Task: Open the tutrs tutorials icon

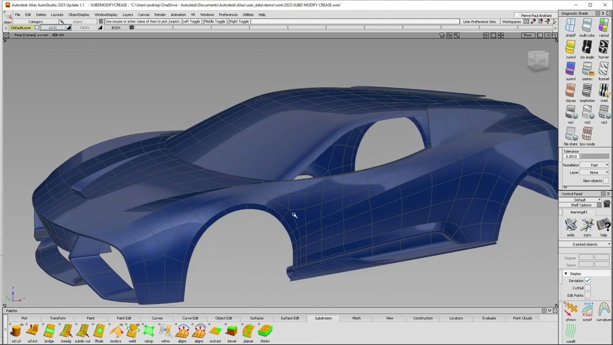Action: click(587, 225)
